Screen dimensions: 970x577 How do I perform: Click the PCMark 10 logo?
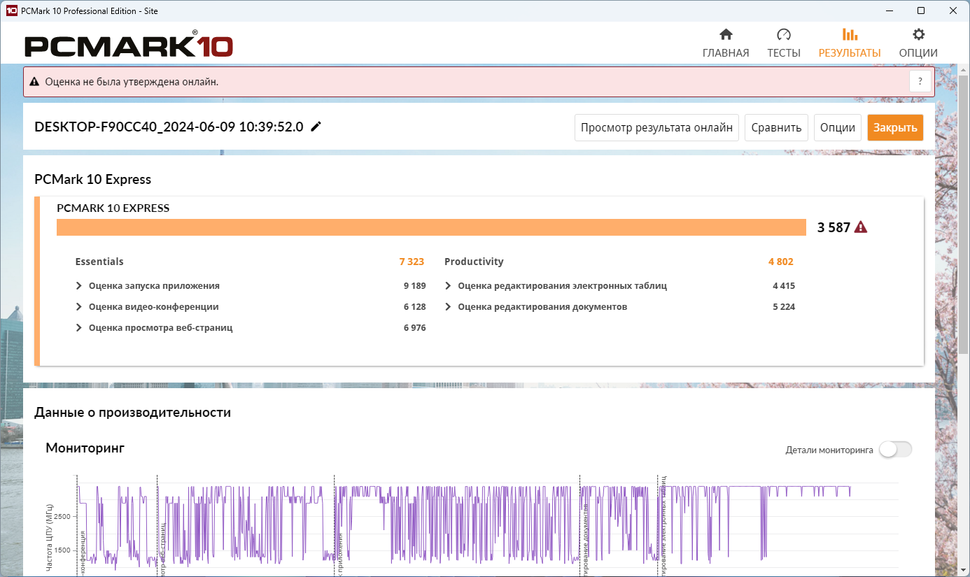(x=129, y=45)
